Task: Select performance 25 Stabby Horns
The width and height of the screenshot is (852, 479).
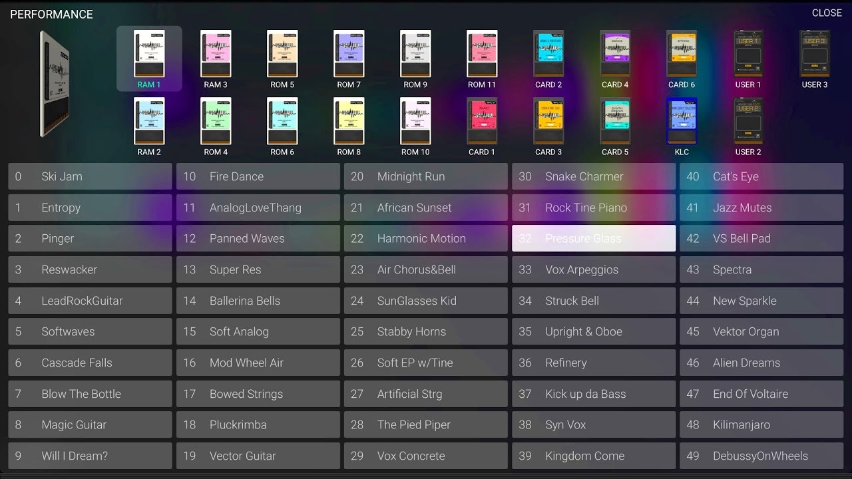Action: click(426, 331)
